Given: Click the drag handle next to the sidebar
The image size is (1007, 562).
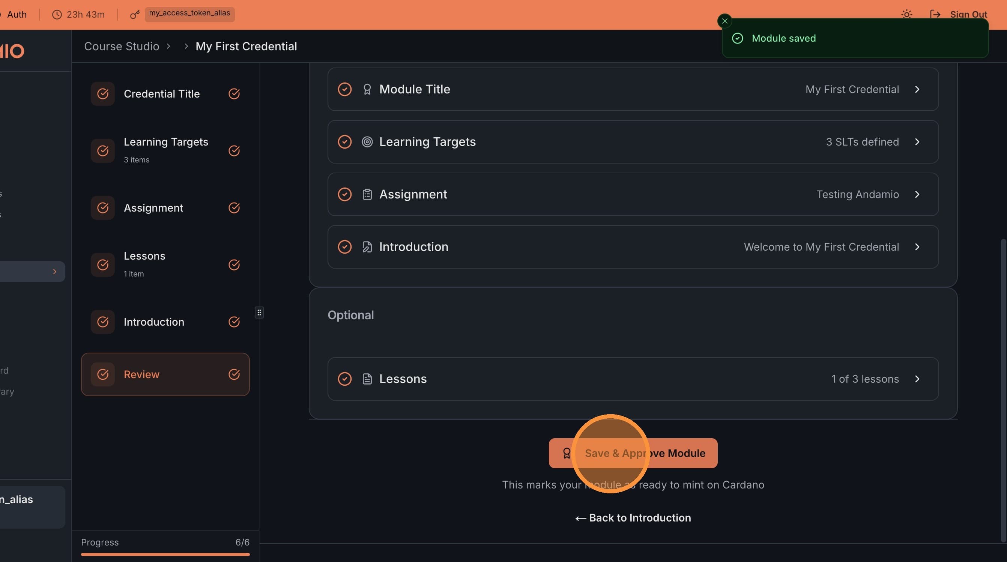Looking at the screenshot, I should [x=259, y=312].
